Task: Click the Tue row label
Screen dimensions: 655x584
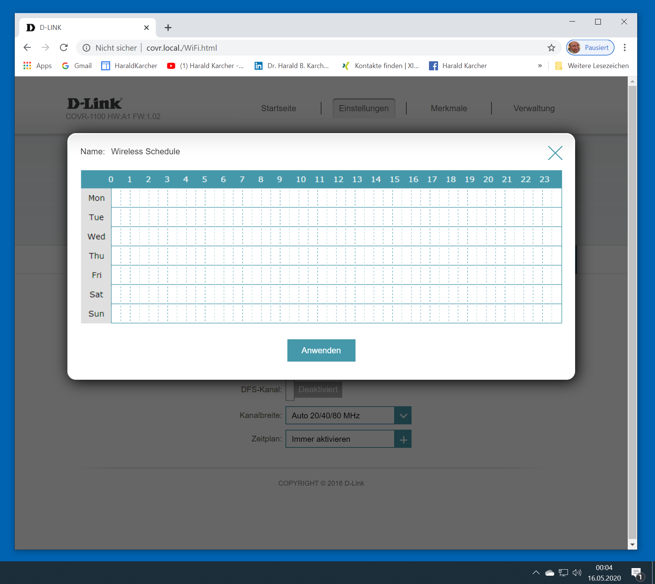Action: 96,217
